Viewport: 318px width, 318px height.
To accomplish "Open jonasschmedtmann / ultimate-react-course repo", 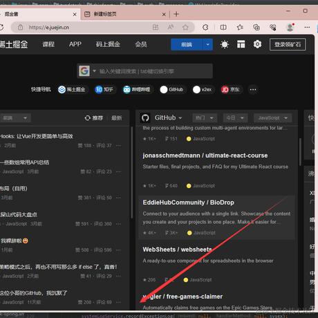I will click(205, 156).
